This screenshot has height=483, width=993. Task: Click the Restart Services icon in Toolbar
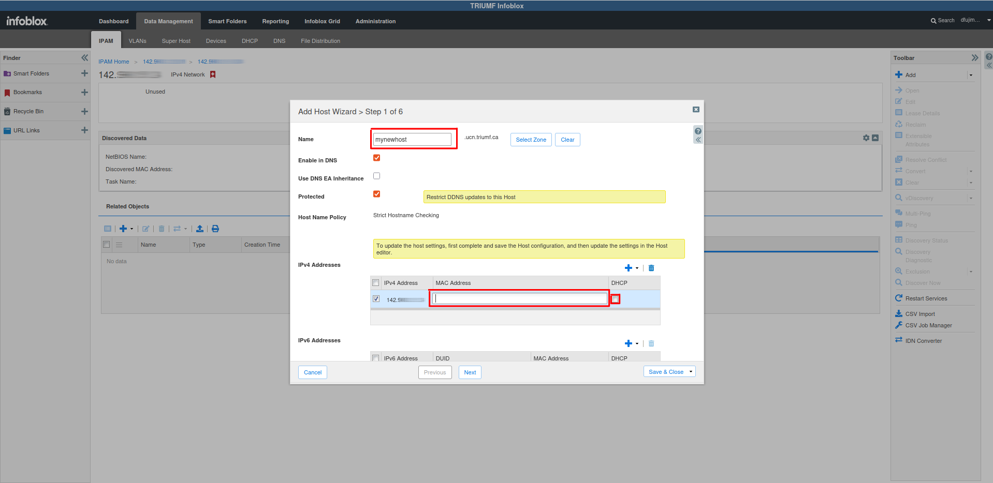pyautogui.click(x=899, y=298)
